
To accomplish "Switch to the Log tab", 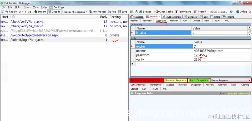I will (x=204, y=17).
